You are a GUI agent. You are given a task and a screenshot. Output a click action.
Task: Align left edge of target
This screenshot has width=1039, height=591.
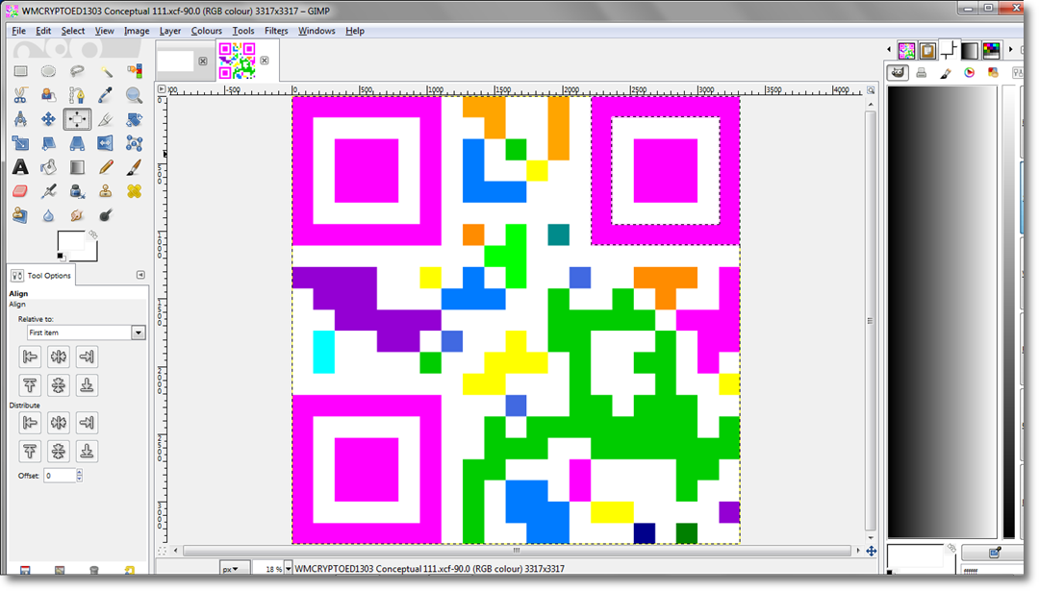[30, 357]
